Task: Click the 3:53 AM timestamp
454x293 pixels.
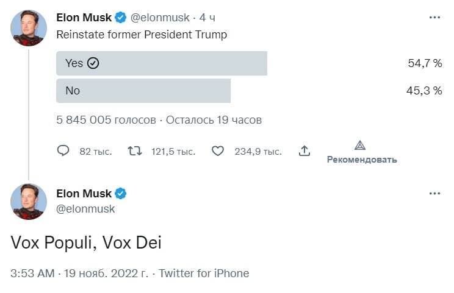Action: click(33, 273)
